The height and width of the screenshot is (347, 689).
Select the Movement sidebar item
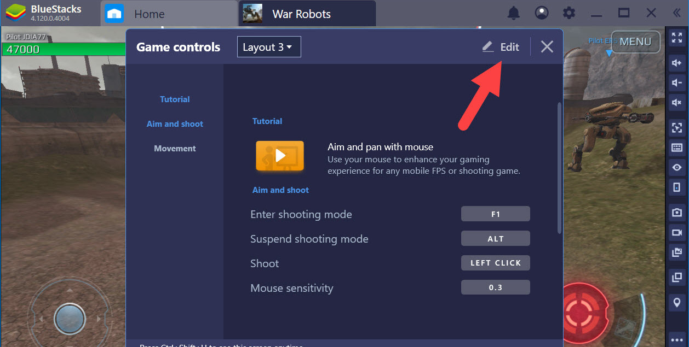coord(175,149)
